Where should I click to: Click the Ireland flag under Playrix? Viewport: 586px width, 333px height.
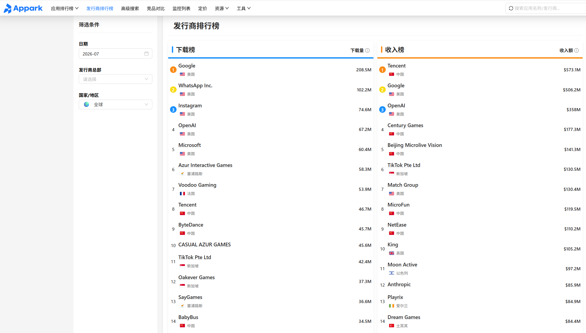pos(391,306)
